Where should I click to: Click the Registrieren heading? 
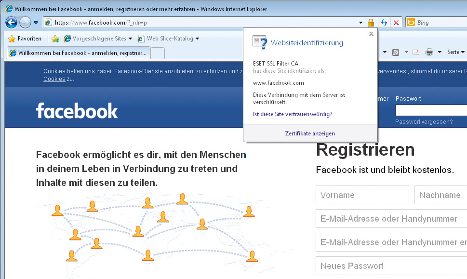[365, 150]
